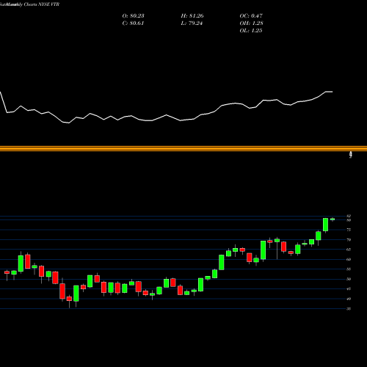Click the 65 price axis label
Viewport: 367px width, 367px height.
coord(349,250)
